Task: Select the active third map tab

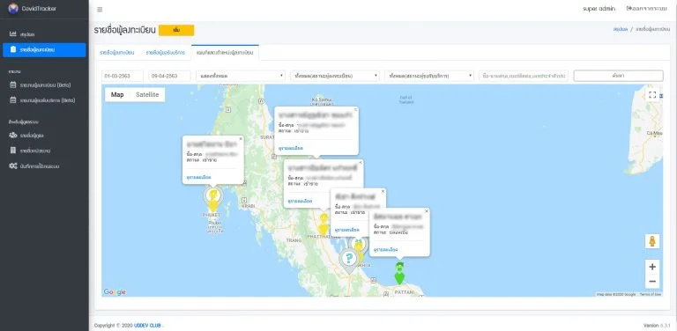Action: click(x=225, y=53)
